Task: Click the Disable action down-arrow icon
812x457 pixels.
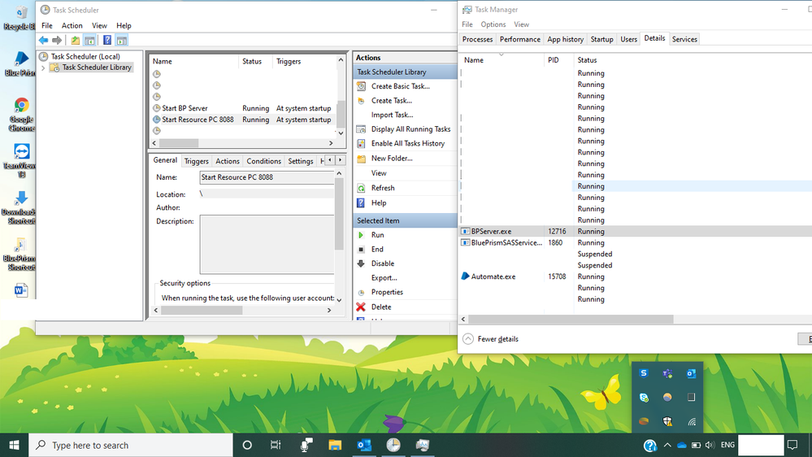Action: [361, 263]
